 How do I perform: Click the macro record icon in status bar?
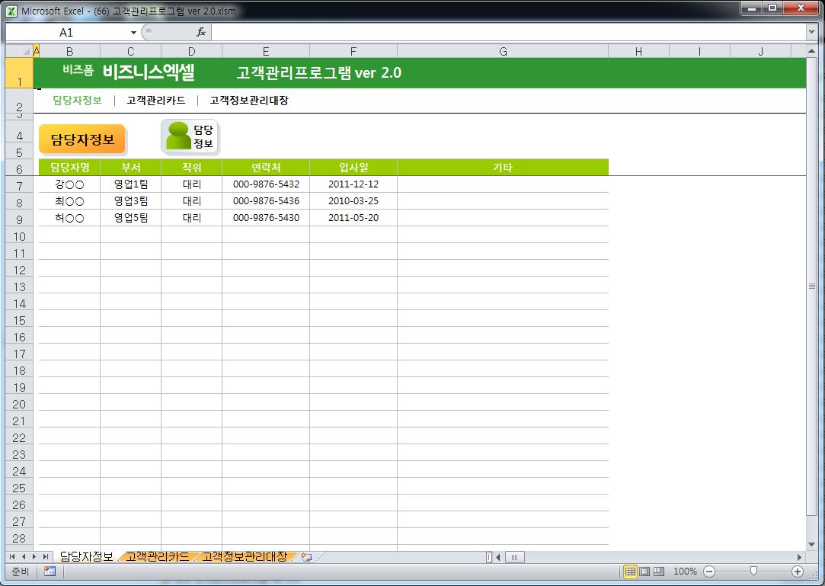50,572
